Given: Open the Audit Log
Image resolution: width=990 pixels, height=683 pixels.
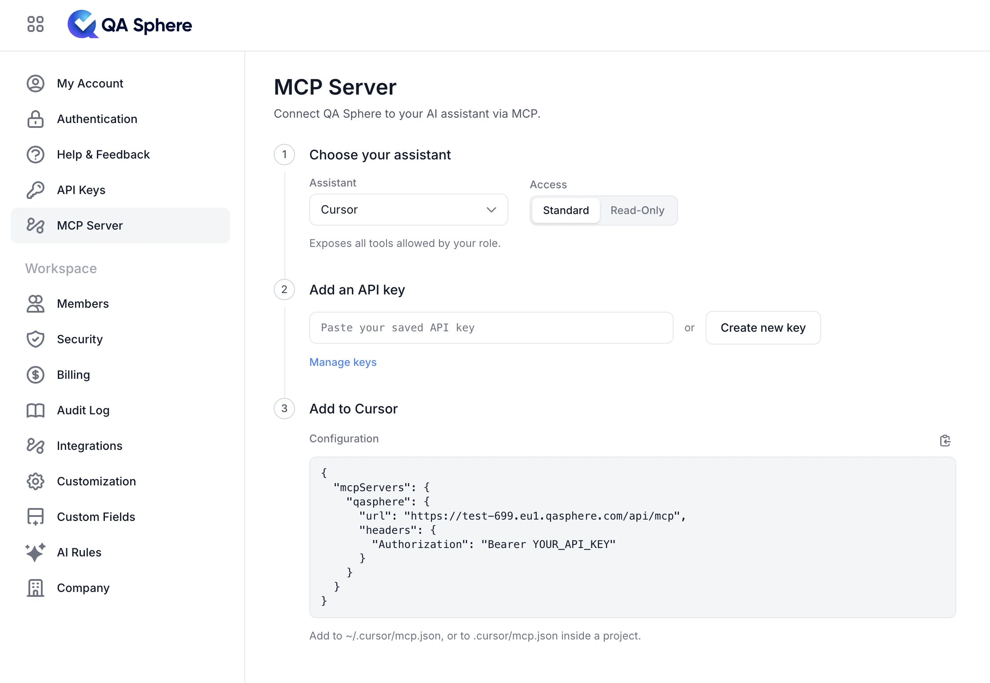Looking at the screenshot, I should [x=120, y=410].
